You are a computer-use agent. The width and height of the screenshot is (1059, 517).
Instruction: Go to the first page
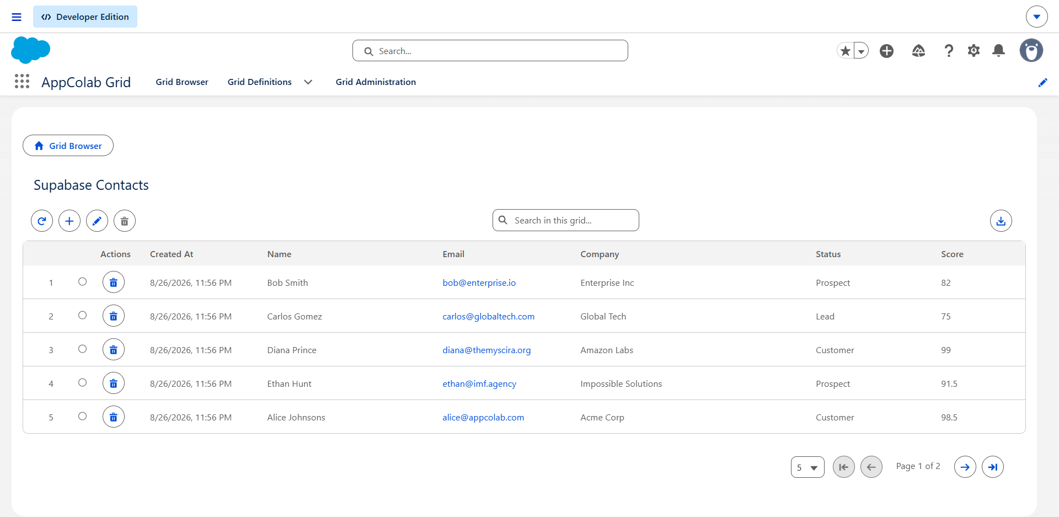[x=843, y=467]
